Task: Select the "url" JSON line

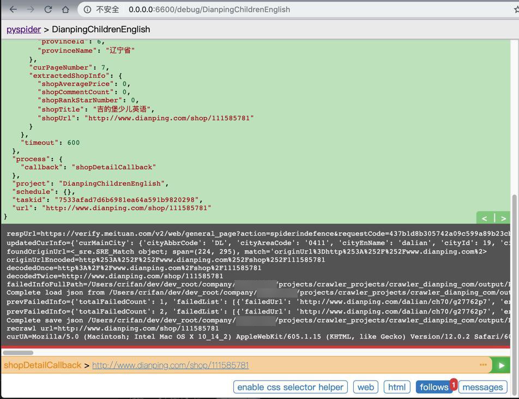Action: tap(112, 208)
